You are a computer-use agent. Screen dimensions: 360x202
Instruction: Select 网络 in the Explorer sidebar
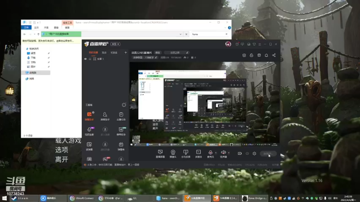[x=30, y=79]
